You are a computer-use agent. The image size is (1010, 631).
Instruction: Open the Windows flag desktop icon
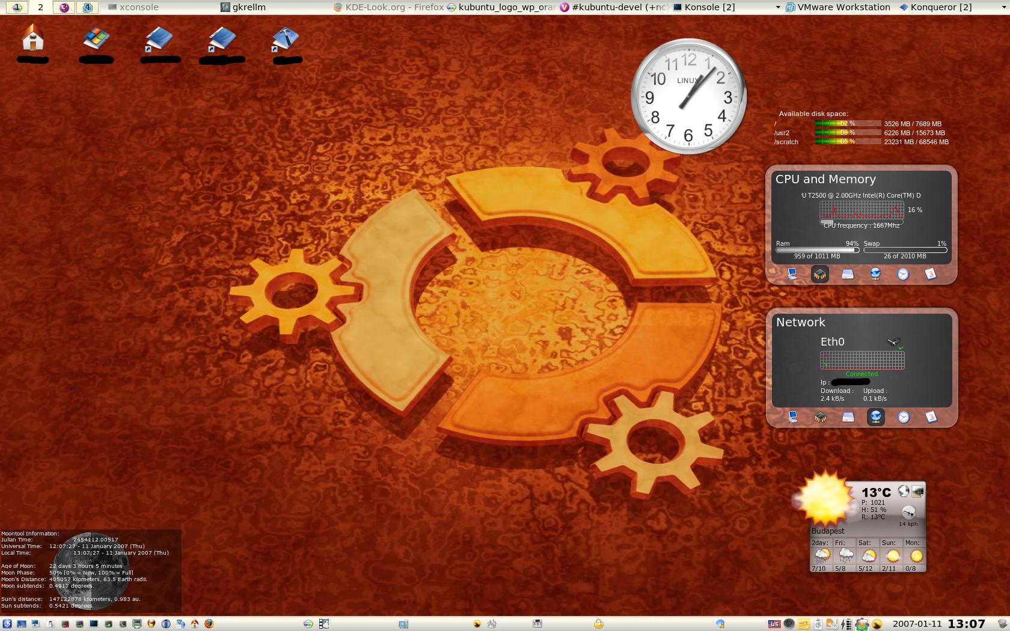(x=96, y=38)
